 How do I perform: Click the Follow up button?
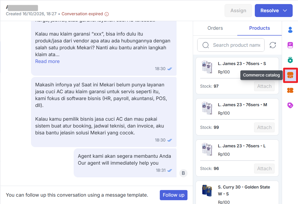tap(174, 195)
